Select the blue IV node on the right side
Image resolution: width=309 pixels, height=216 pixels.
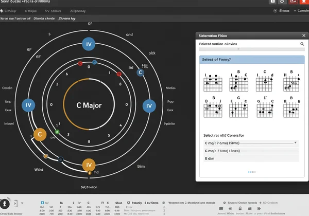click(x=149, y=106)
